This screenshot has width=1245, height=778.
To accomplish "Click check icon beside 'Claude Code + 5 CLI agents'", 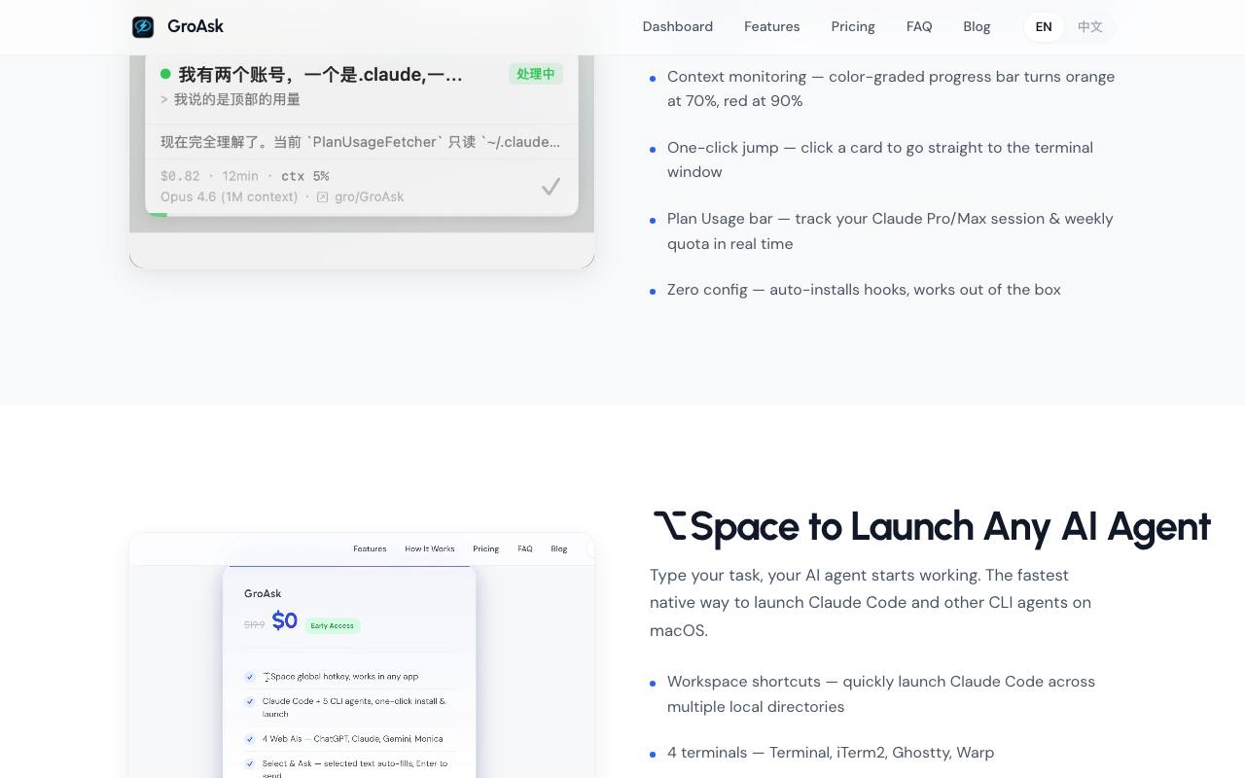I will point(250,701).
